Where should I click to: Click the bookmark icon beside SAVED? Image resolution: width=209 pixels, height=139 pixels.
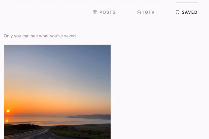[178, 12]
